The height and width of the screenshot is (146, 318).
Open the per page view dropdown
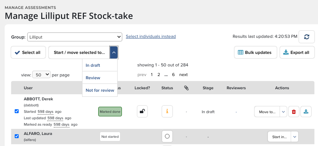pyautogui.click(x=41, y=75)
